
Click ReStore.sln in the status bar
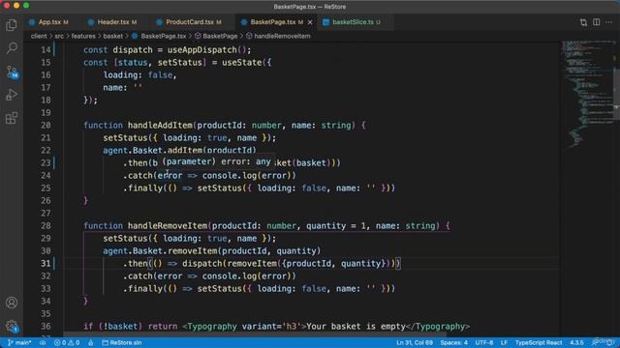[122, 342]
